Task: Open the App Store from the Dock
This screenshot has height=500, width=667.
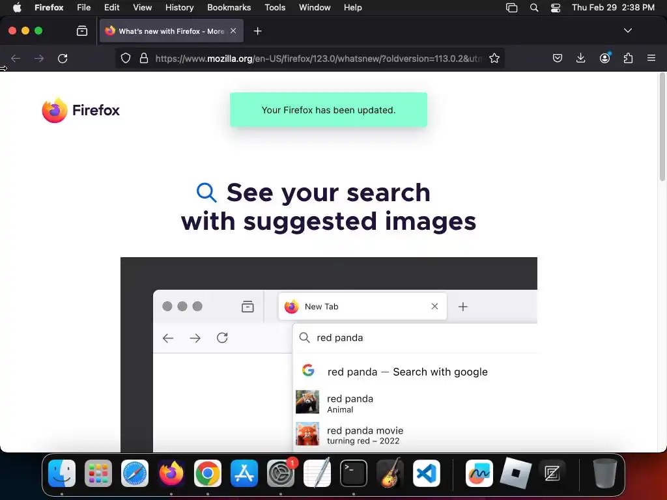Action: pyautogui.click(x=244, y=473)
